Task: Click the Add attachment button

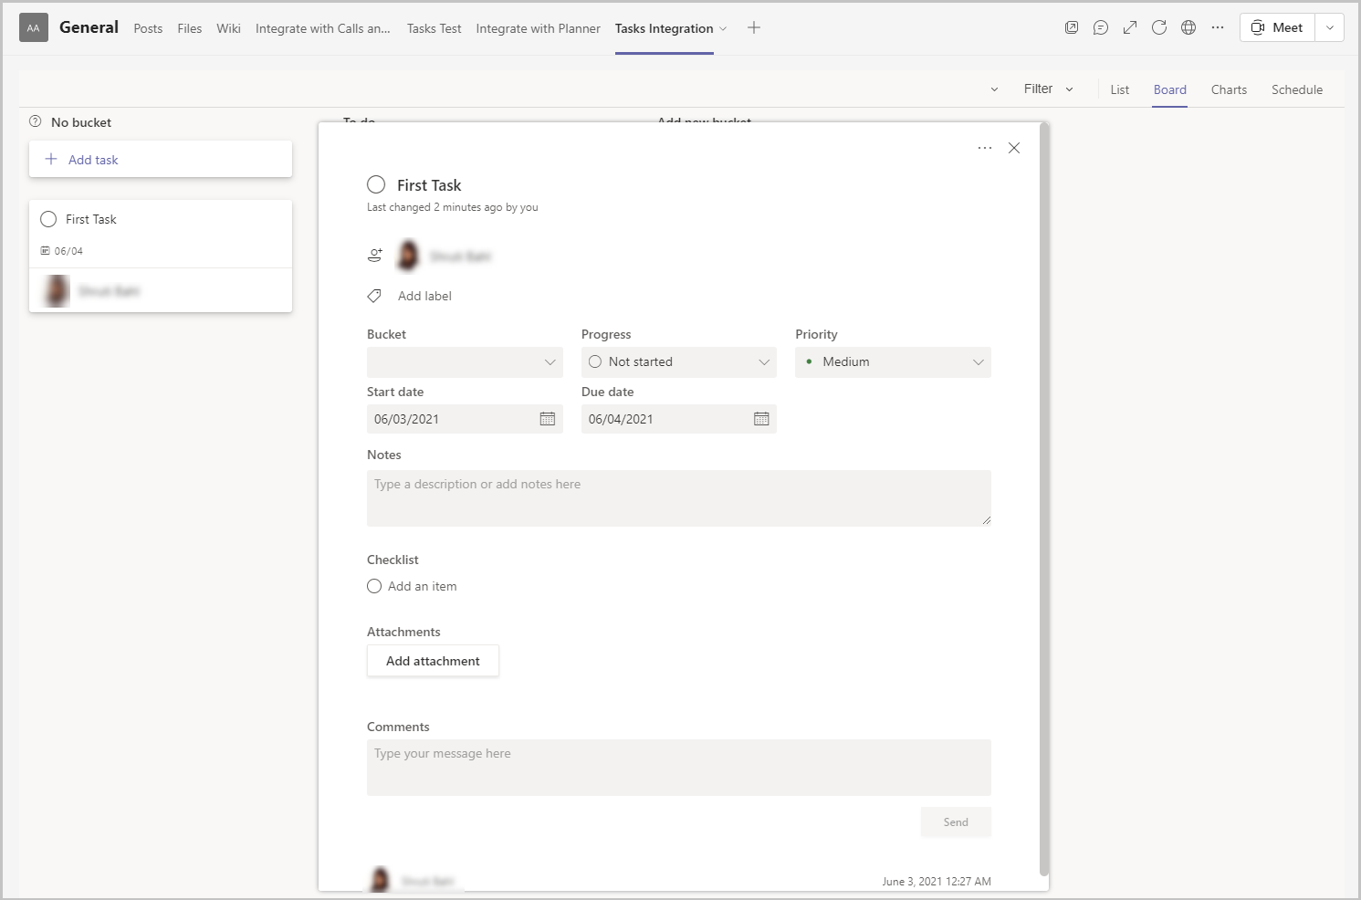Action: 433,661
